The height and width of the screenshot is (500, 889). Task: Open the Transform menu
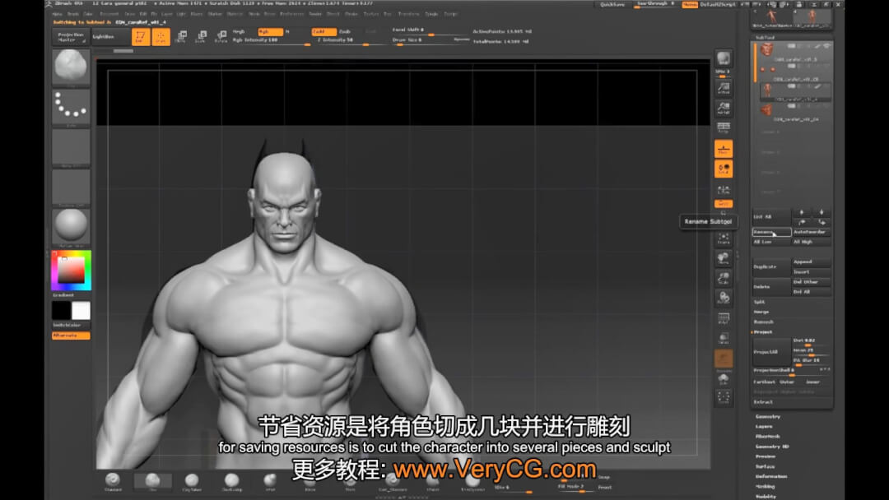409,14
